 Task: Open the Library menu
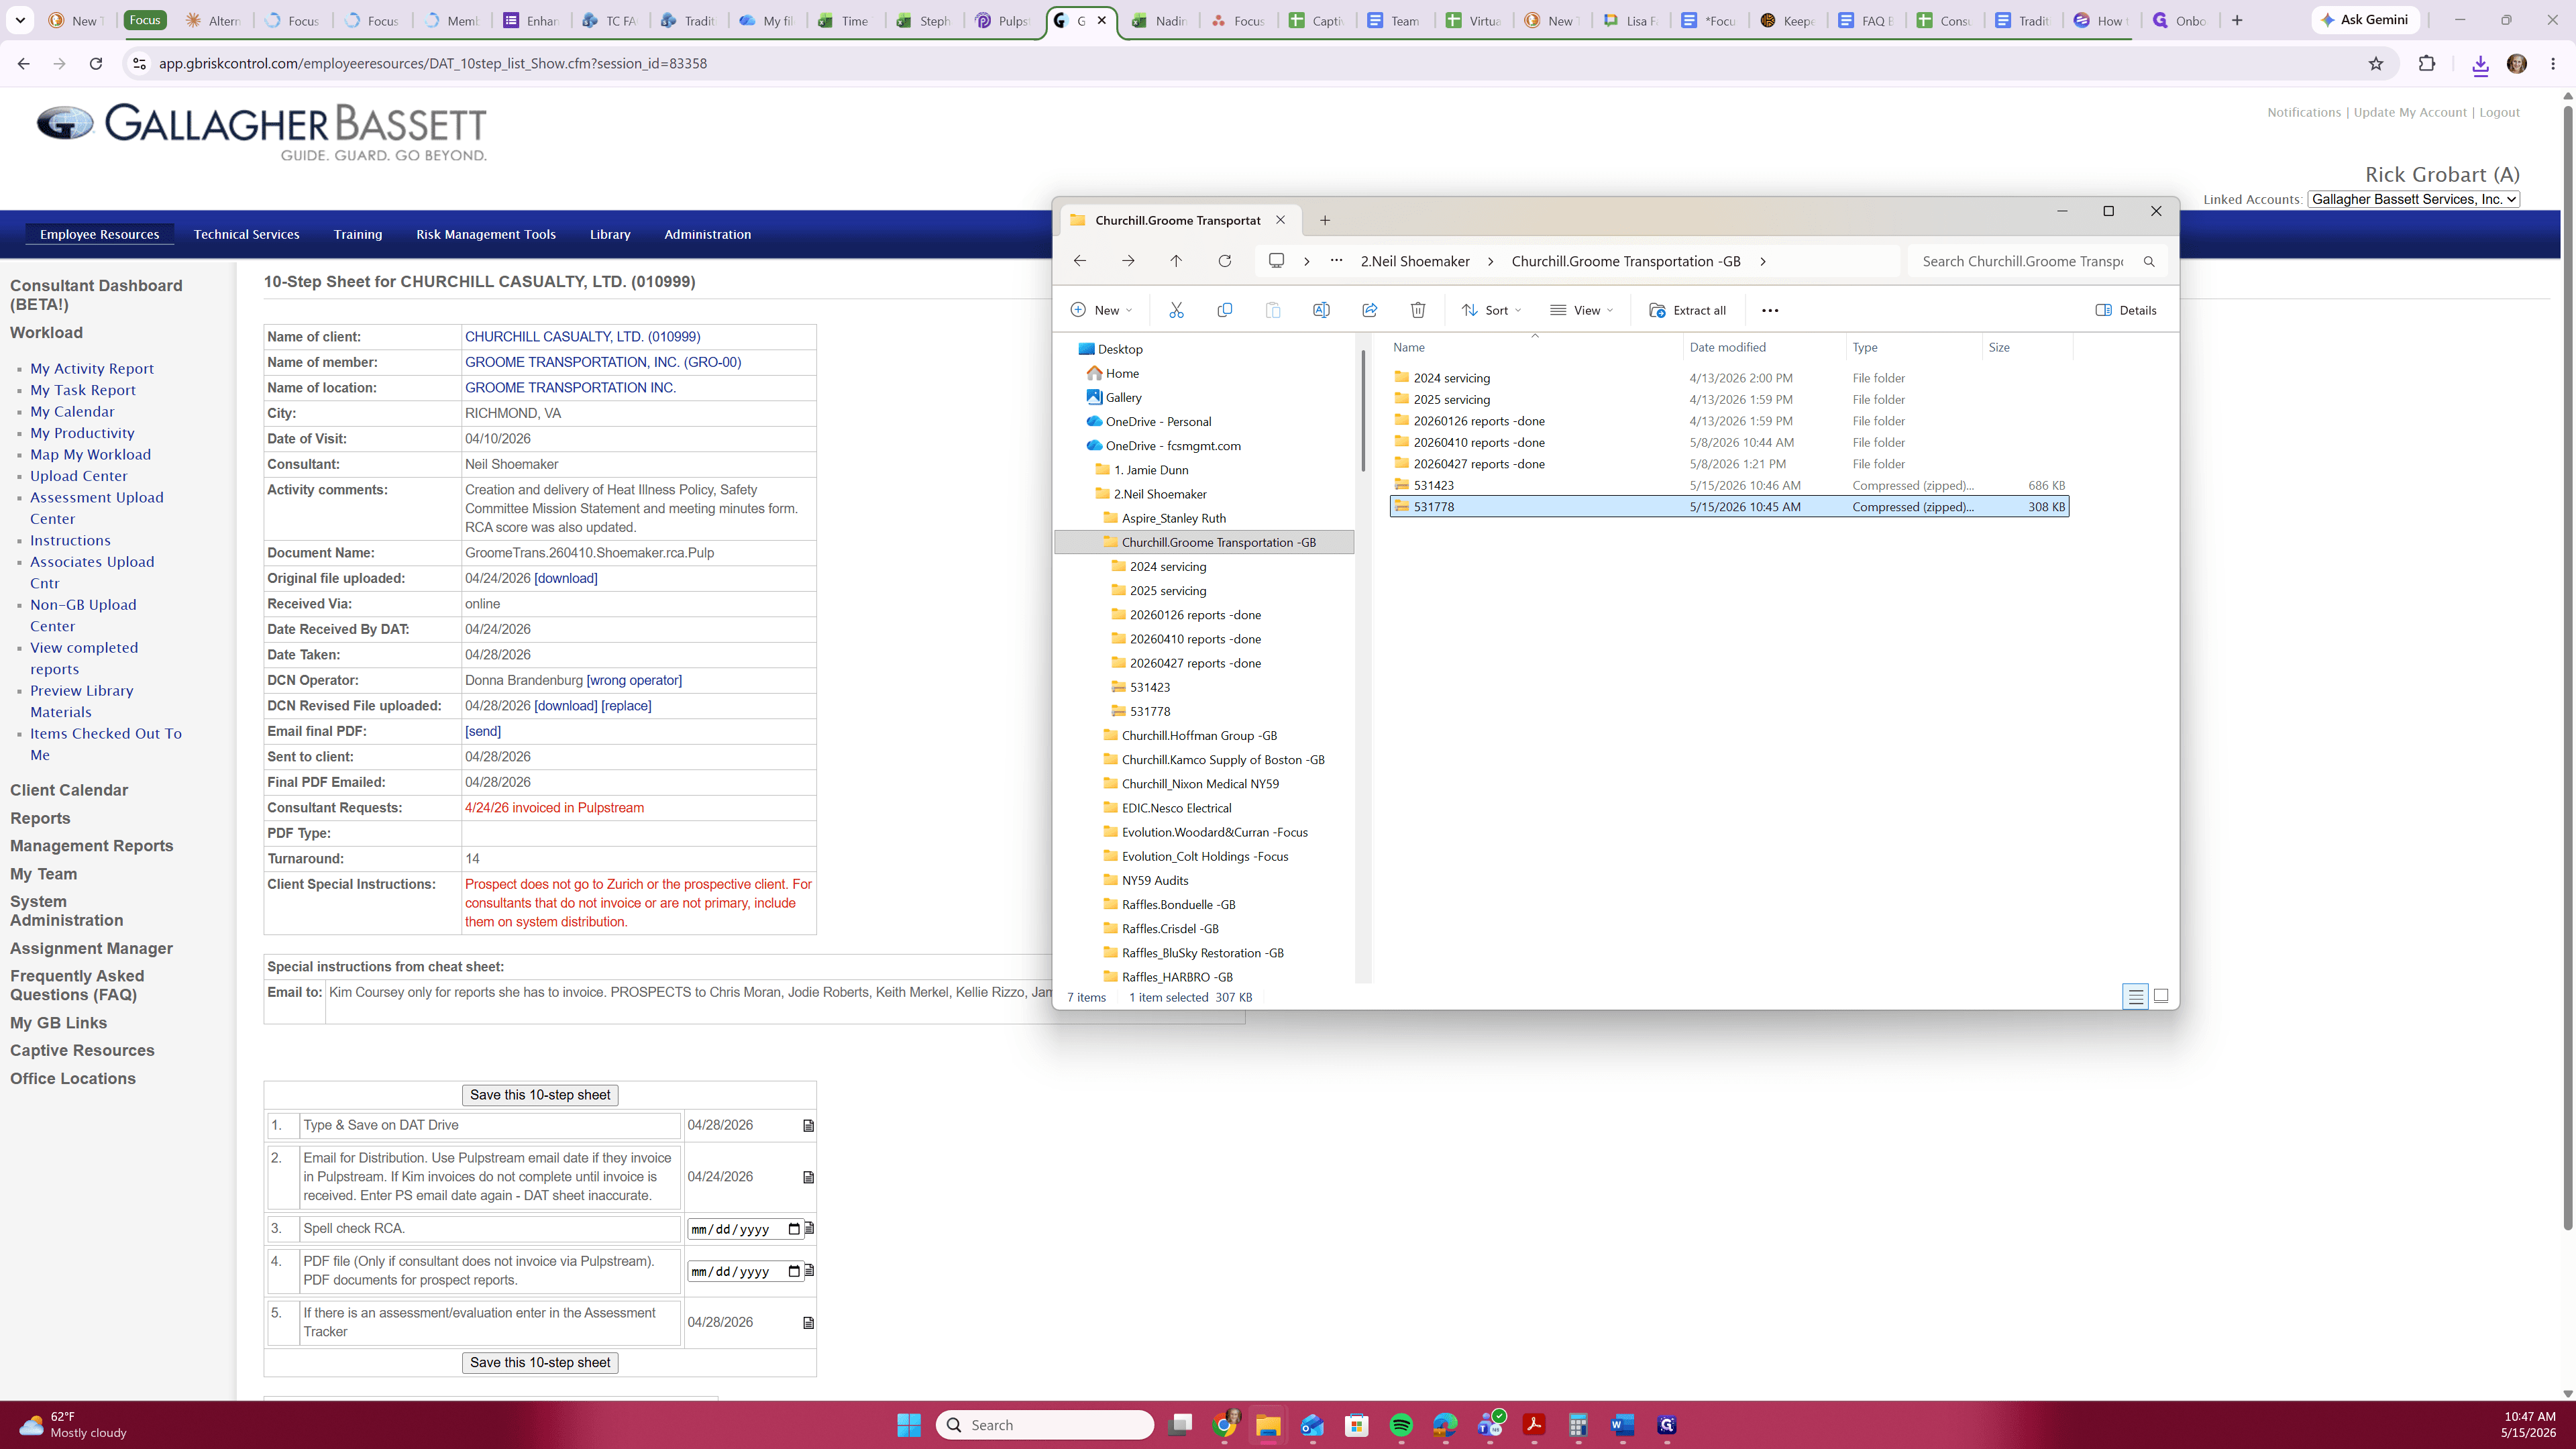tap(610, 234)
